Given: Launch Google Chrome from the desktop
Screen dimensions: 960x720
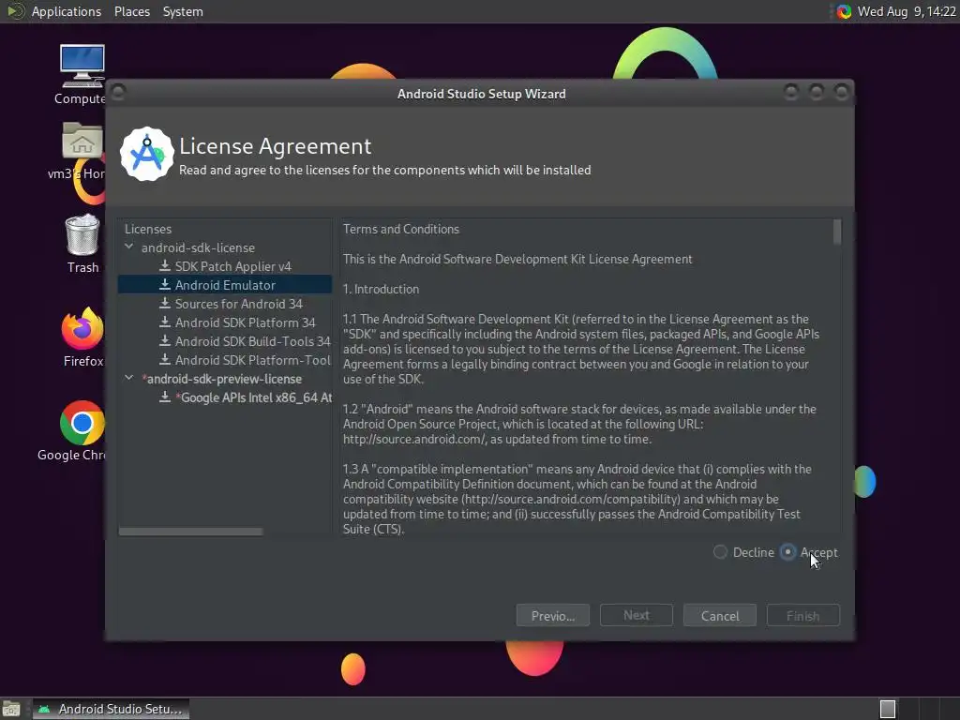Looking at the screenshot, I should [82, 423].
